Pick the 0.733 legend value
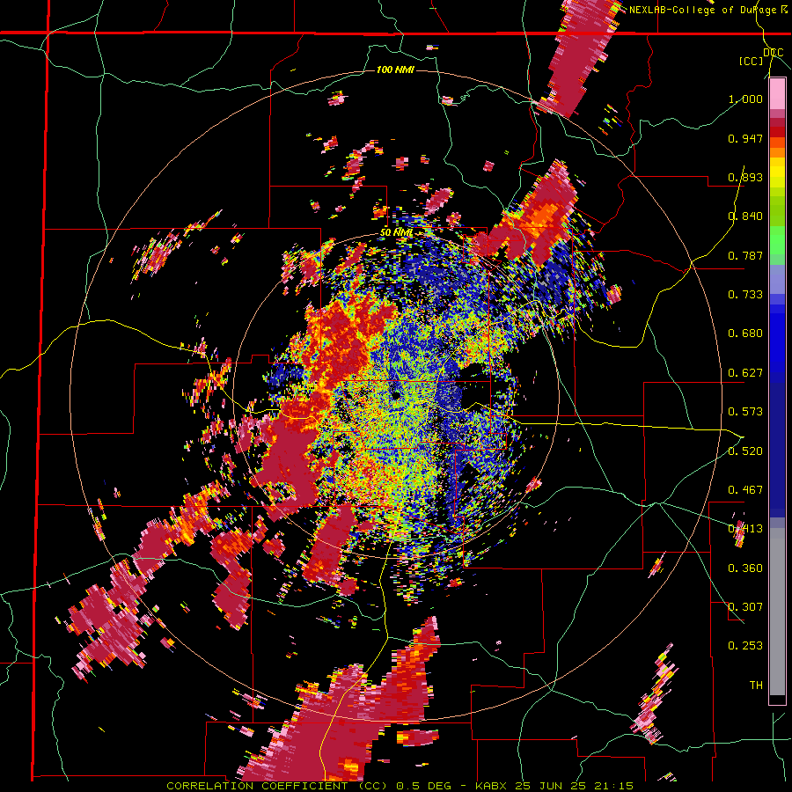Screen dimensions: 792x792 tap(745, 295)
